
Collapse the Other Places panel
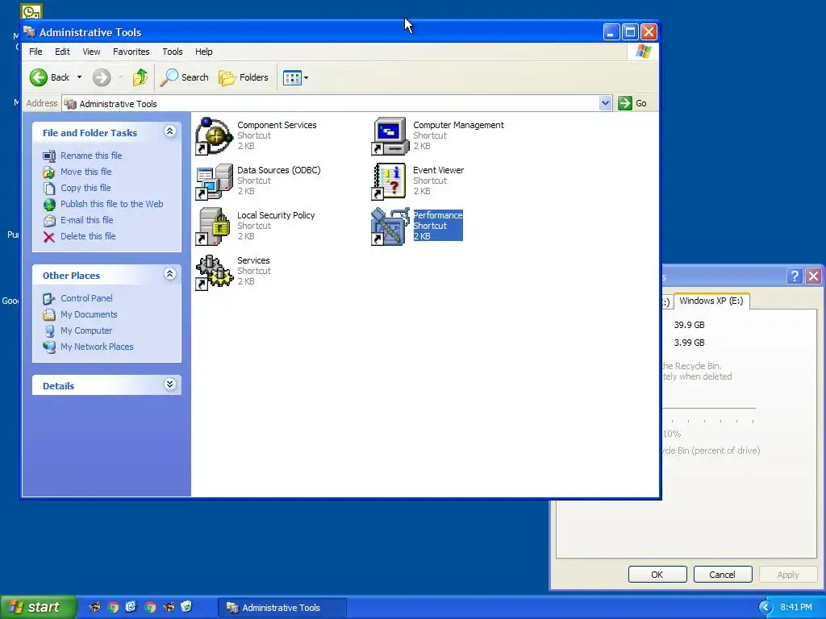coord(169,274)
